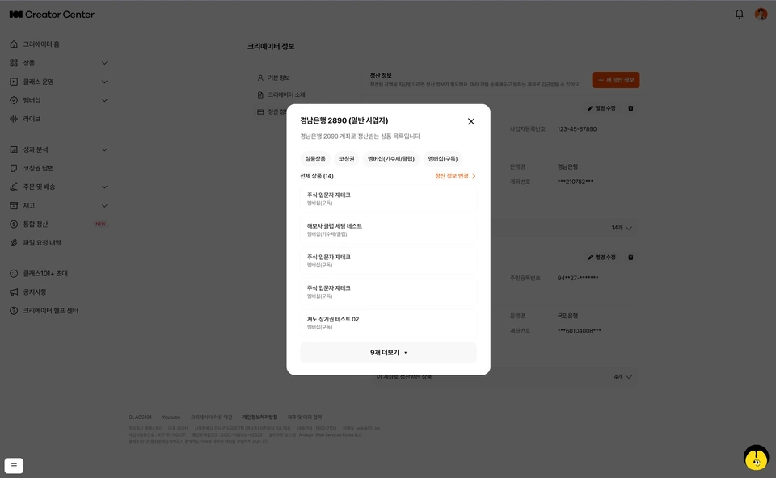Viewport: 776px width, 478px height.
Task: Open the 크리에이터 홈 home icon
Action: (14, 44)
